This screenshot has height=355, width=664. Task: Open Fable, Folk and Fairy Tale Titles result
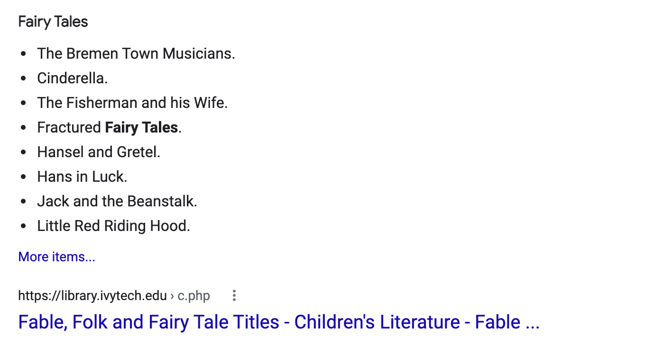coord(279,322)
